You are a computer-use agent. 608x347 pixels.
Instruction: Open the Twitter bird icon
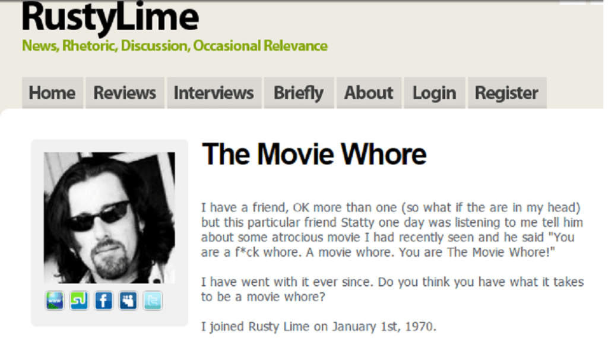(x=152, y=301)
